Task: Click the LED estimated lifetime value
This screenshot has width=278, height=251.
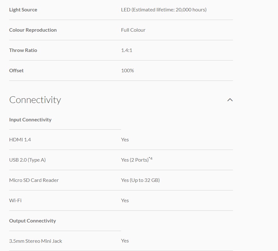Action: pos(164,10)
